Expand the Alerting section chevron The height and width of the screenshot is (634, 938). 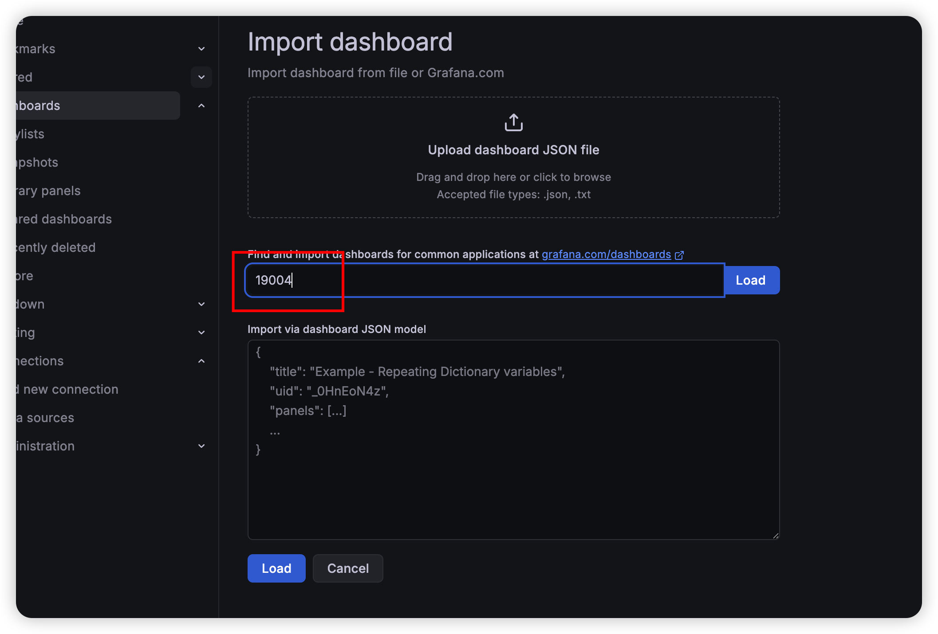point(201,333)
